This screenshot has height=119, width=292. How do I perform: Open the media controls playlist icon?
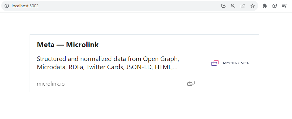point(284,6)
